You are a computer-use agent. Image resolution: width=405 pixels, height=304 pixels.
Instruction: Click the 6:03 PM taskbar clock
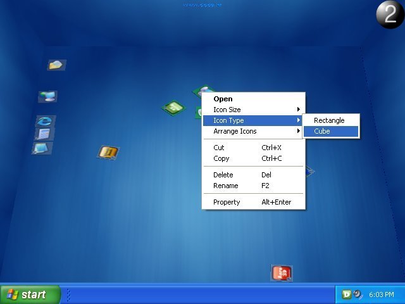click(x=382, y=294)
